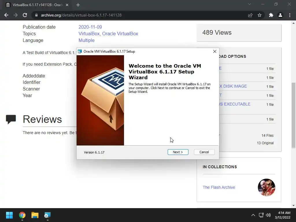Click the scrollbar down arrow
Screen dimensions: 296x222
tap(293, 206)
